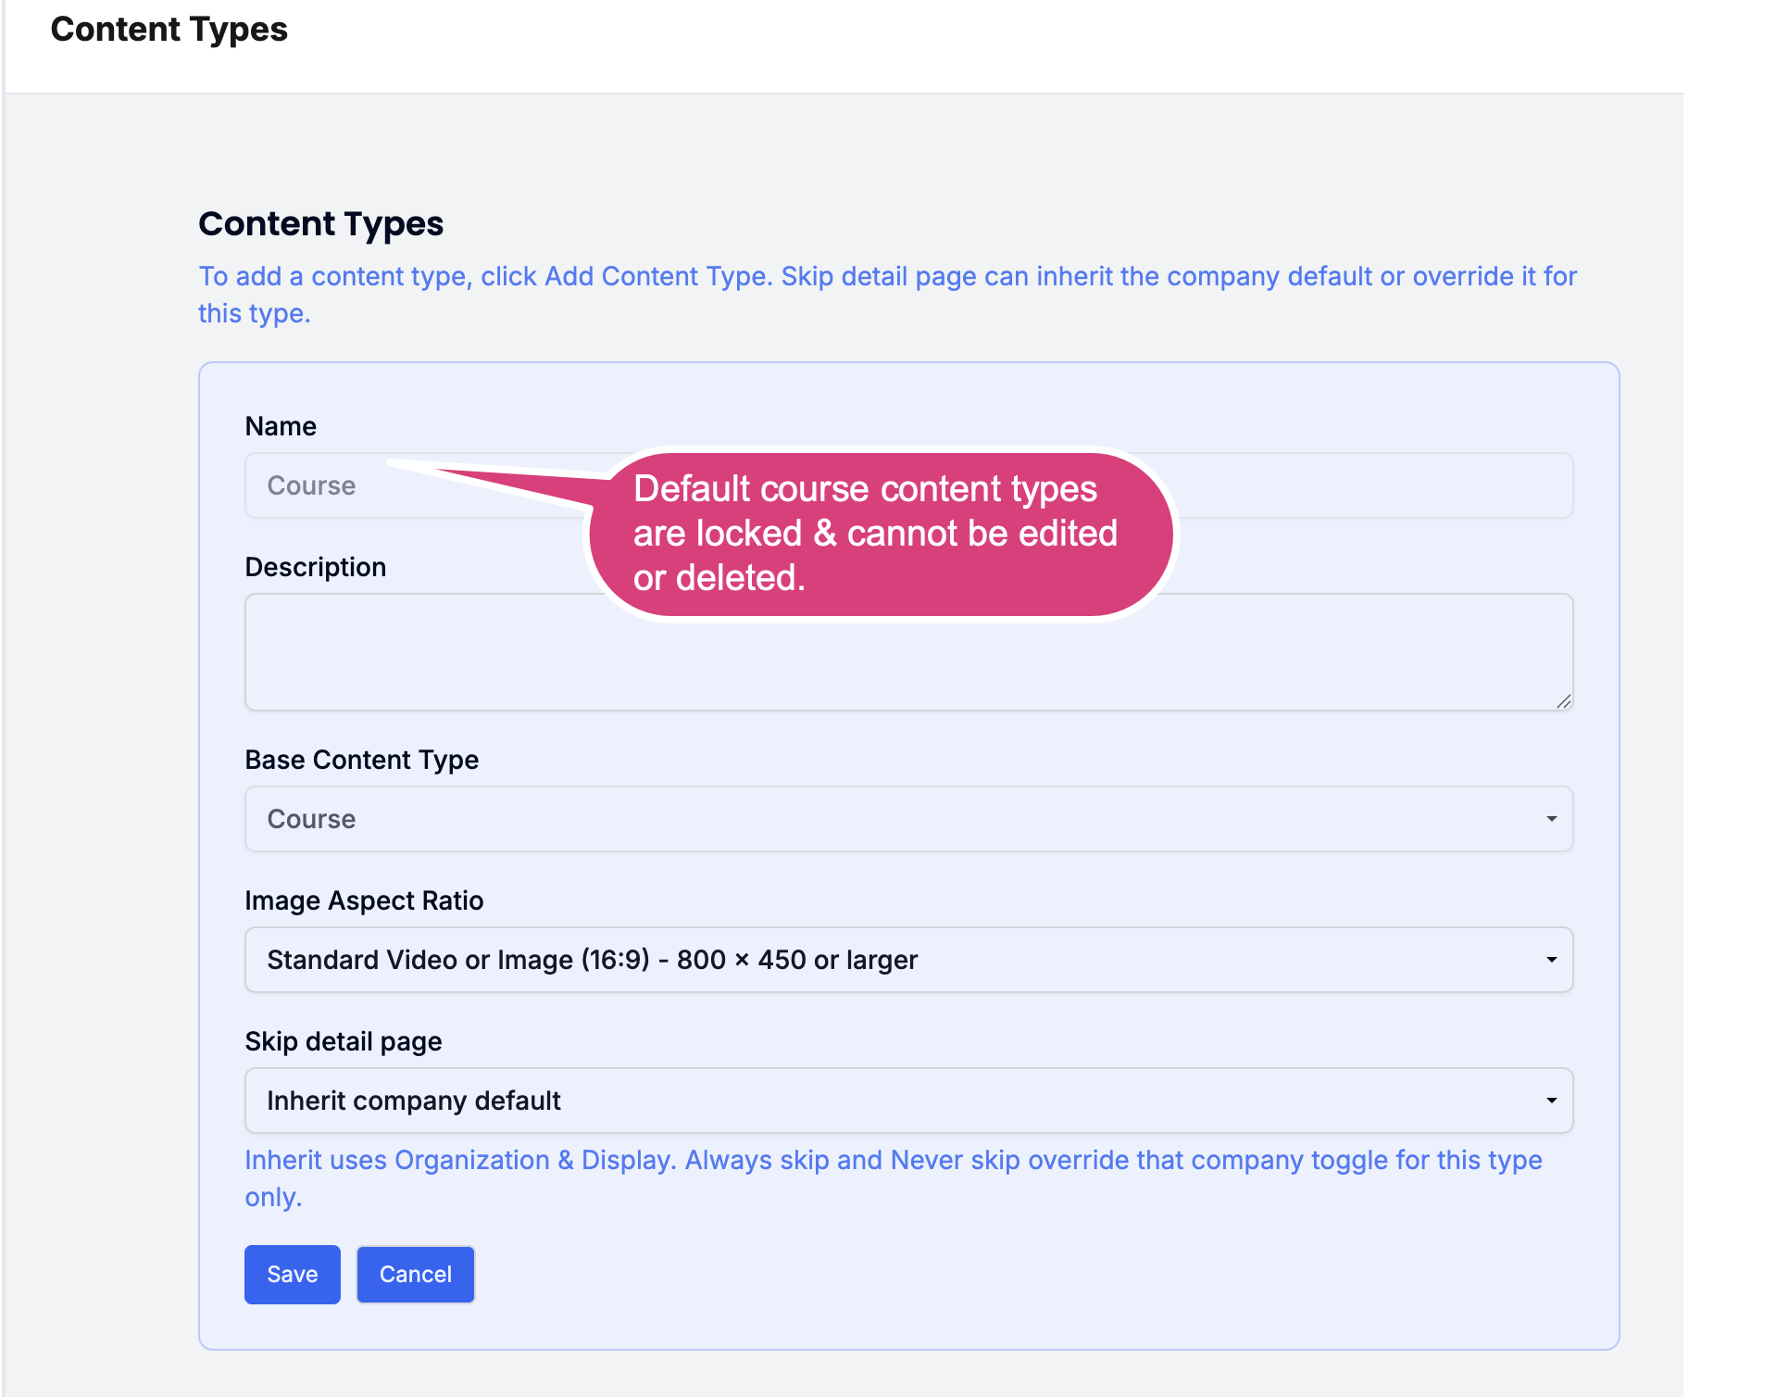
Task: Click the Save button
Action: 292,1274
